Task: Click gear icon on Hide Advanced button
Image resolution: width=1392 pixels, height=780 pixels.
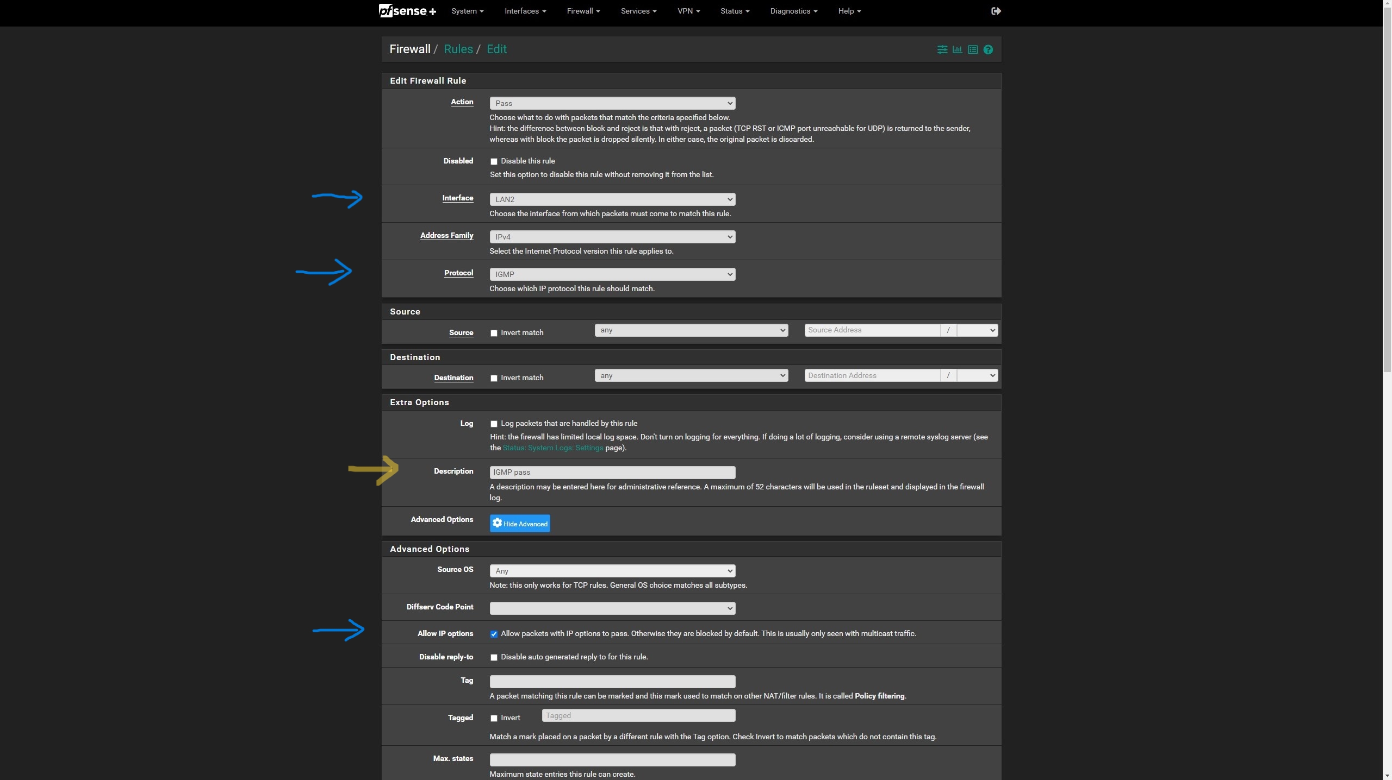Action: point(497,523)
